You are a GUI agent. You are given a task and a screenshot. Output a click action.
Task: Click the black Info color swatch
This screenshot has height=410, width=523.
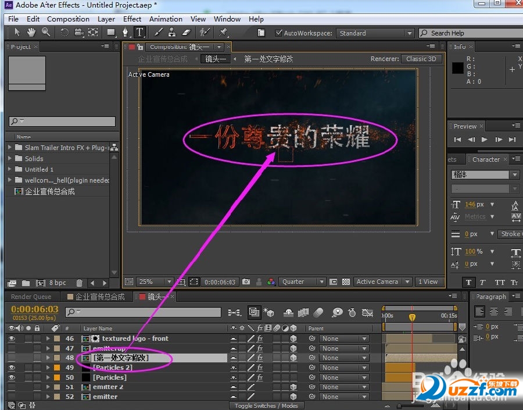pyautogui.click(x=458, y=68)
